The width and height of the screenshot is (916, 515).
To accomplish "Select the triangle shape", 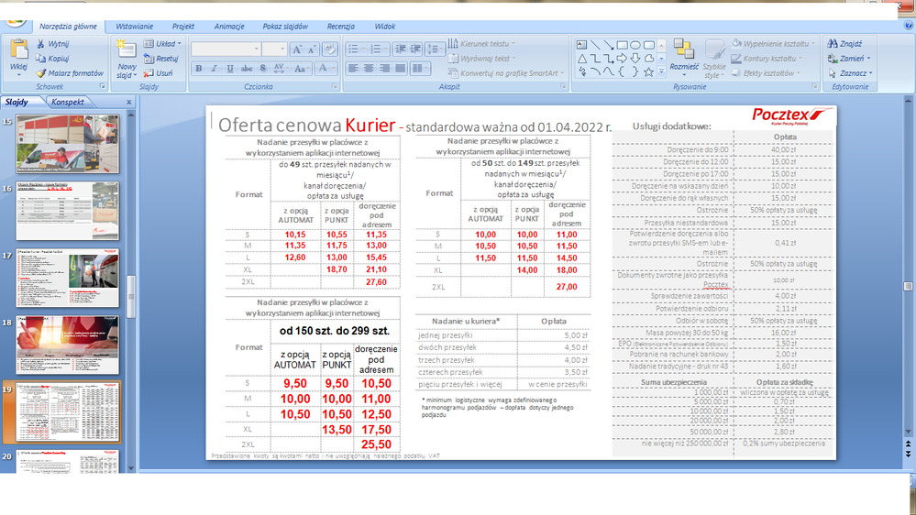I will [582, 59].
